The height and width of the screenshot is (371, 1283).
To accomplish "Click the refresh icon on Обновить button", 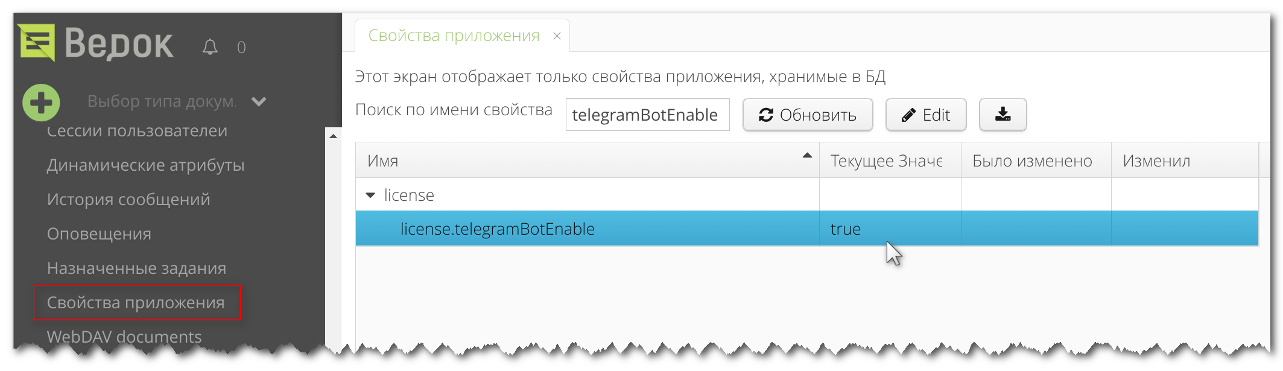I will pos(766,115).
